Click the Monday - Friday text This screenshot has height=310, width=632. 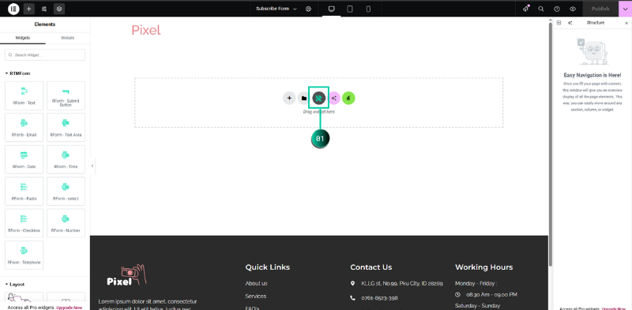476,283
